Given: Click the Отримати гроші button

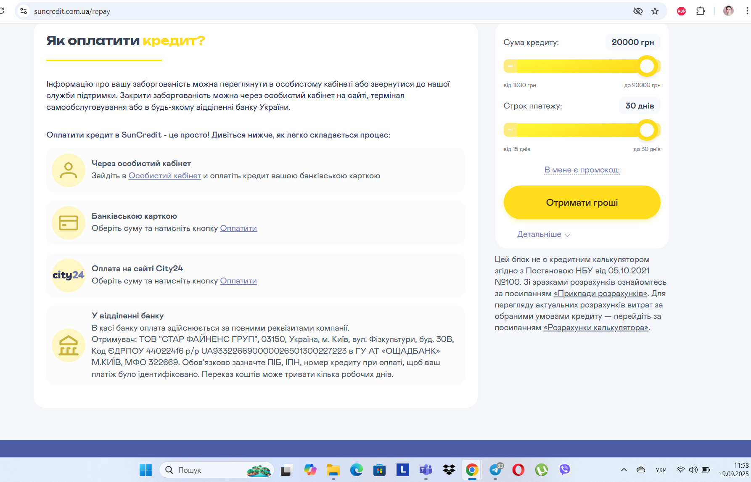Looking at the screenshot, I should coord(582,202).
